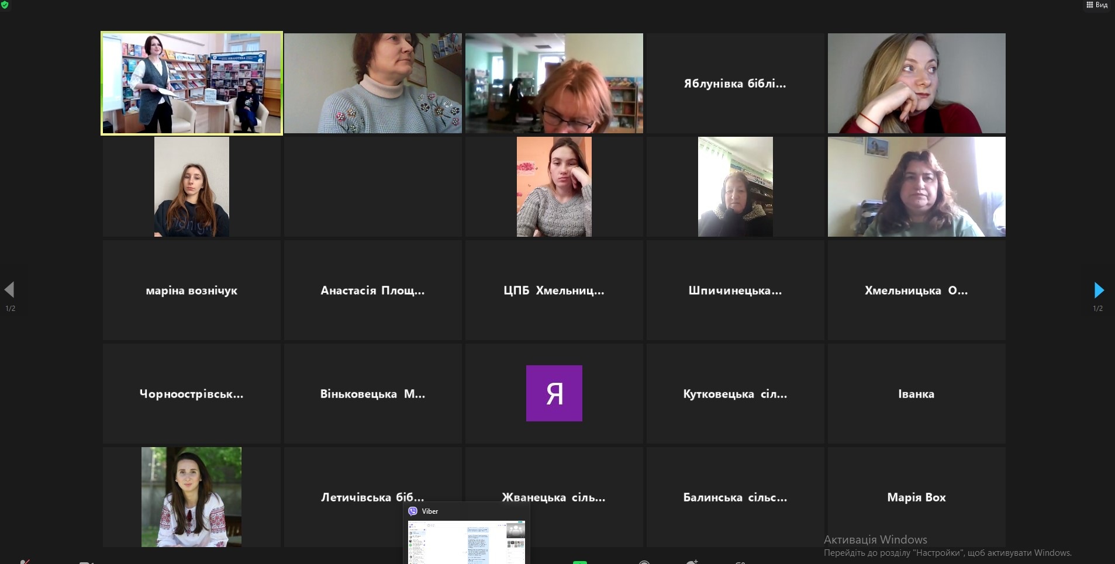Screen dimensions: 1115x564
Task: Click the green encryption shield icon
Action: point(5,5)
